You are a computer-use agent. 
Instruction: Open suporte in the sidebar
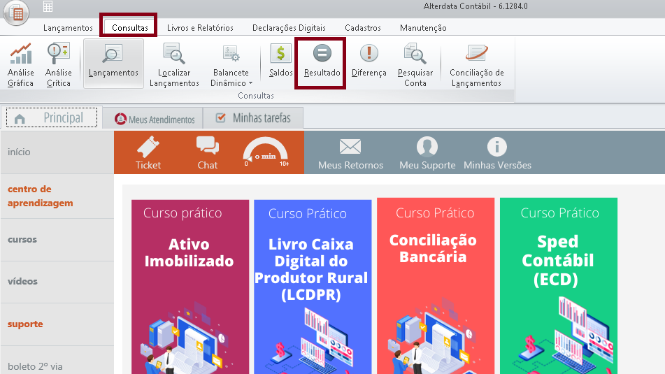[57, 324]
